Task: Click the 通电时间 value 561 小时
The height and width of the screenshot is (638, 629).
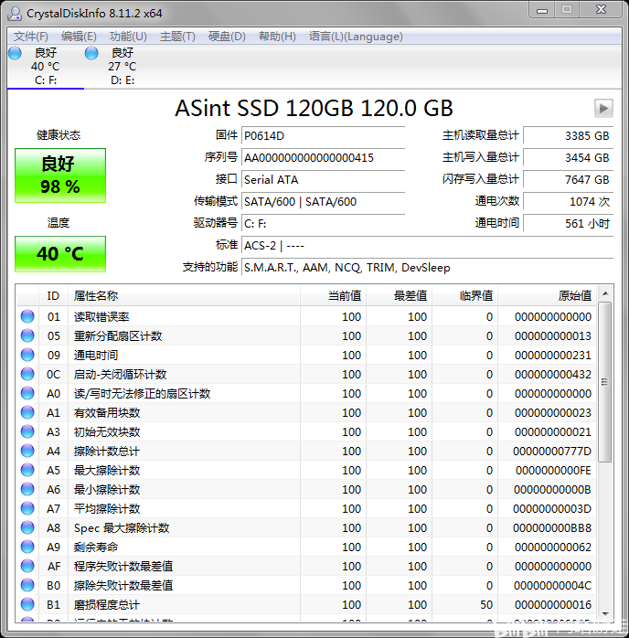Action: point(569,224)
